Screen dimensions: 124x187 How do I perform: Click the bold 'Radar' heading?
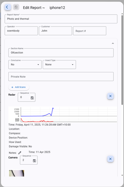12,95
